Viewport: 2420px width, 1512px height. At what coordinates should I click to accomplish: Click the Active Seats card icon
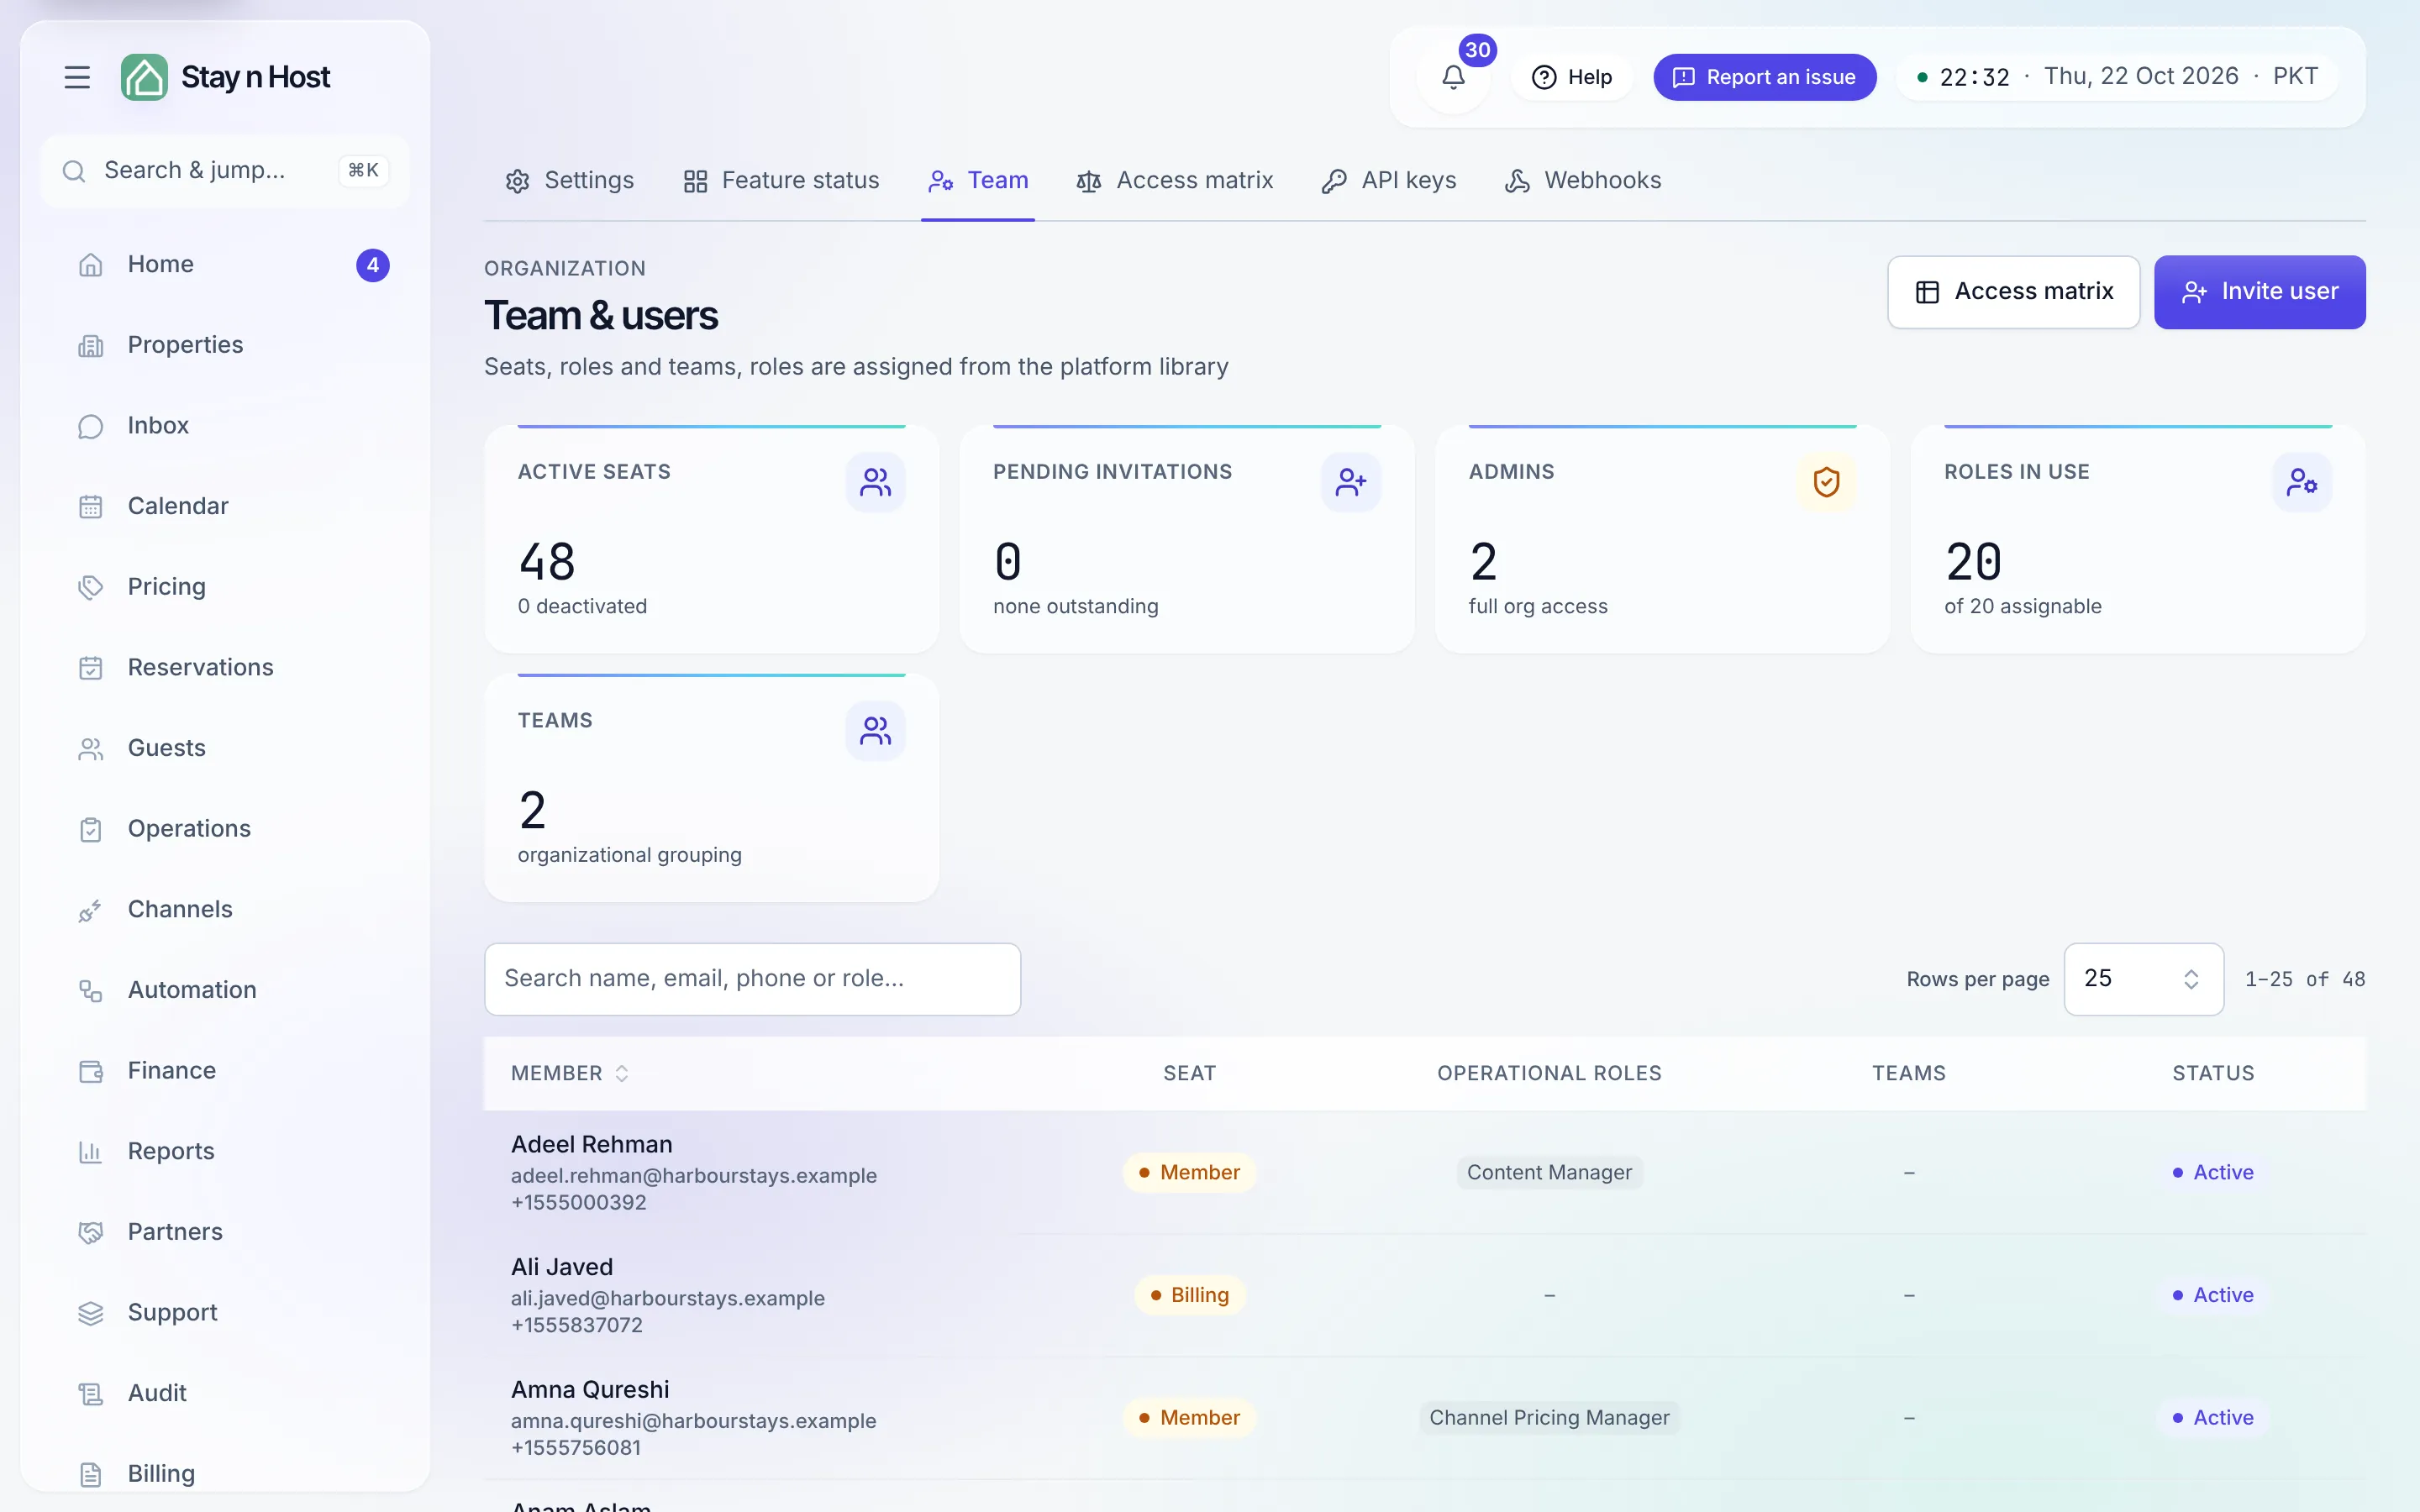(x=875, y=483)
